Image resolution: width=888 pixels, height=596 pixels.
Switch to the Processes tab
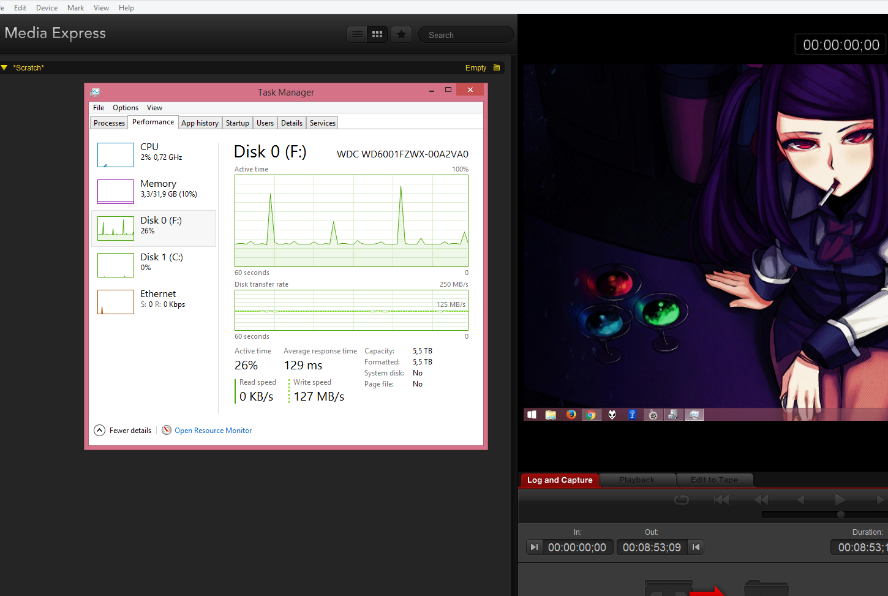coord(109,123)
